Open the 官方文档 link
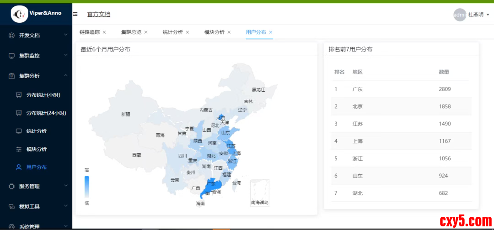 tap(99, 15)
